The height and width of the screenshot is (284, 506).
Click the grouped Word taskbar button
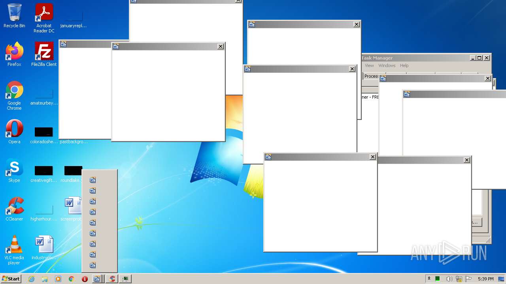(98, 279)
